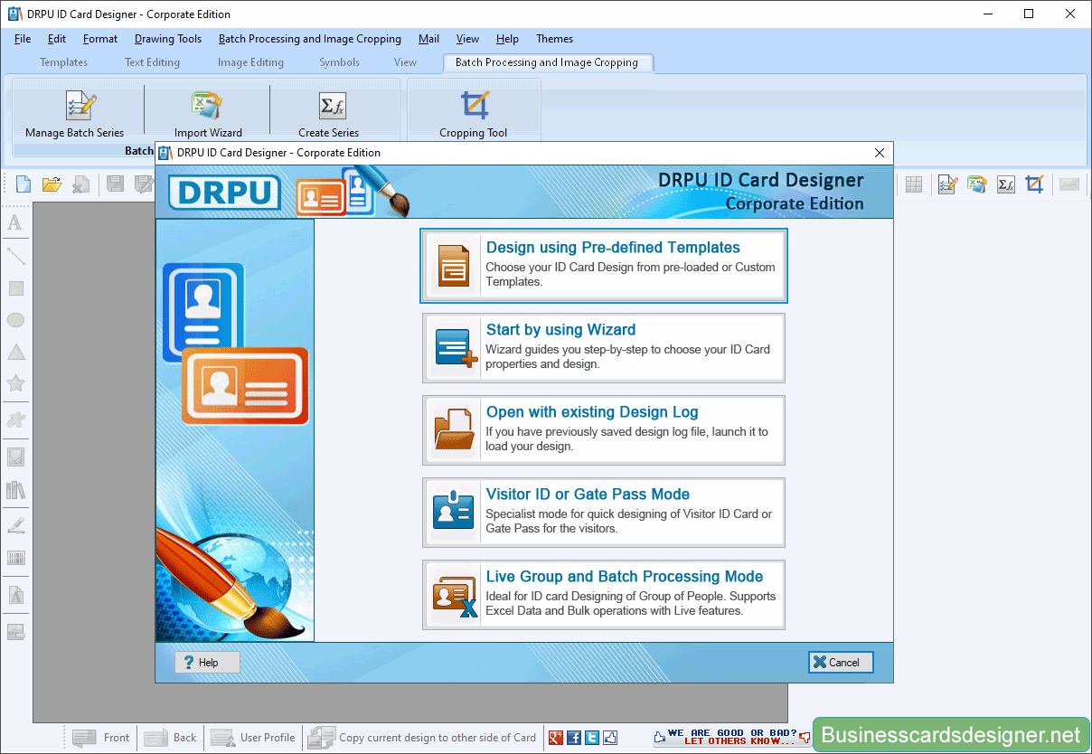Select the Rectangle shape tool
Screen dimensions: 1092x754
pyautogui.click(x=15, y=288)
